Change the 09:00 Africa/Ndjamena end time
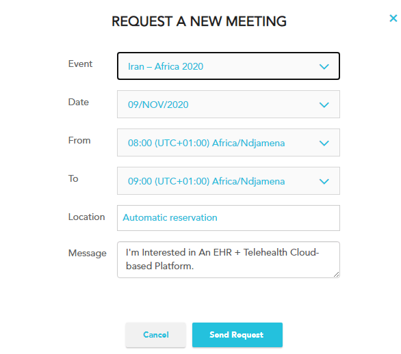This screenshot has width=401, height=354. tap(229, 181)
